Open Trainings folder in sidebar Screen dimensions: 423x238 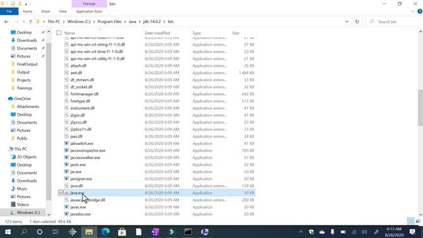pyautogui.click(x=24, y=88)
